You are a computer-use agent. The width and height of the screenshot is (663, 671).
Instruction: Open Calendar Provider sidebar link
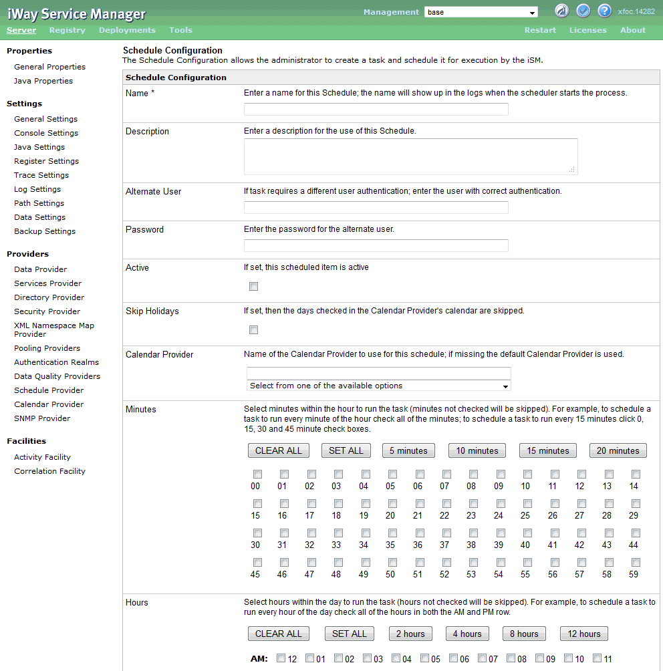[x=49, y=404]
